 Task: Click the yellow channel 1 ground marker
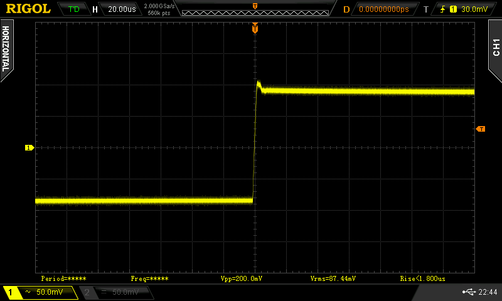[x=28, y=147]
